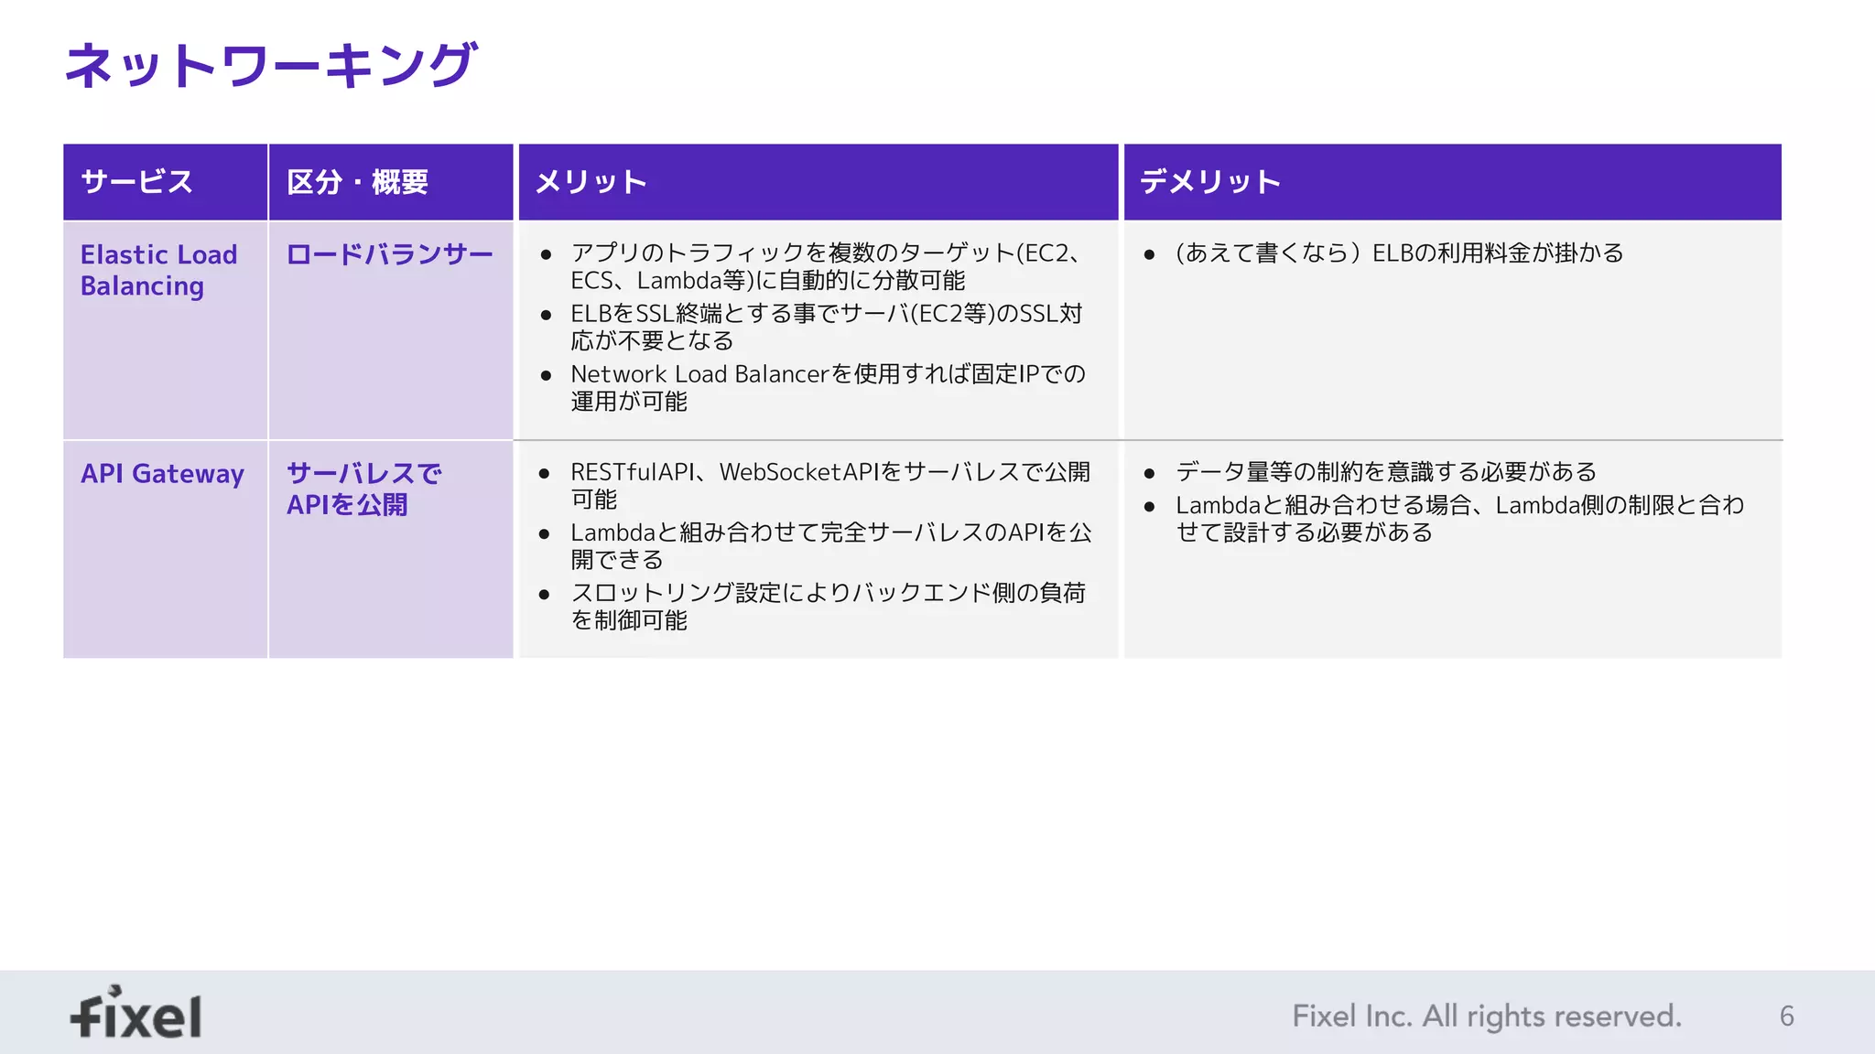
Task: Click the メリット column header
Action: coord(591,182)
